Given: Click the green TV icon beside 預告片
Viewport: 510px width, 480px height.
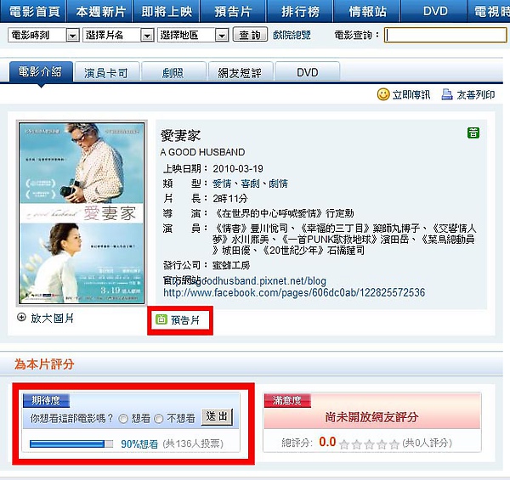Looking at the screenshot, I should pos(161,319).
